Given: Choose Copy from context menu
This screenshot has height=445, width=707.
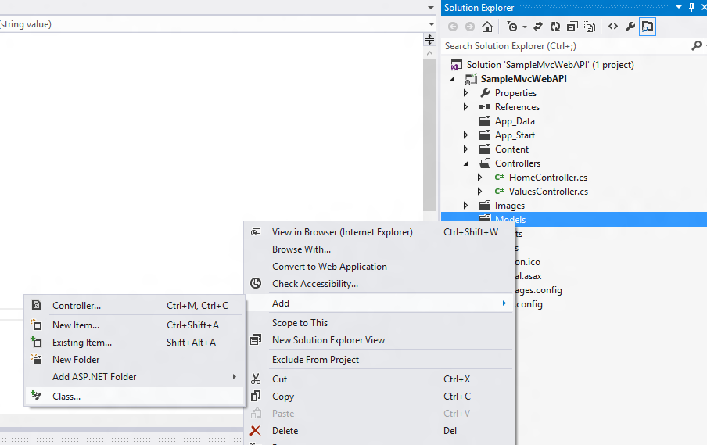Looking at the screenshot, I should [378, 397].
